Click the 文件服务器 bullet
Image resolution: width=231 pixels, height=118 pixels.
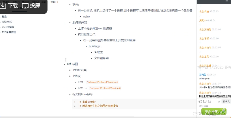tap(101, 58)
